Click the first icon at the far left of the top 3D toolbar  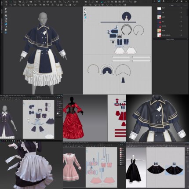point(6,2)
